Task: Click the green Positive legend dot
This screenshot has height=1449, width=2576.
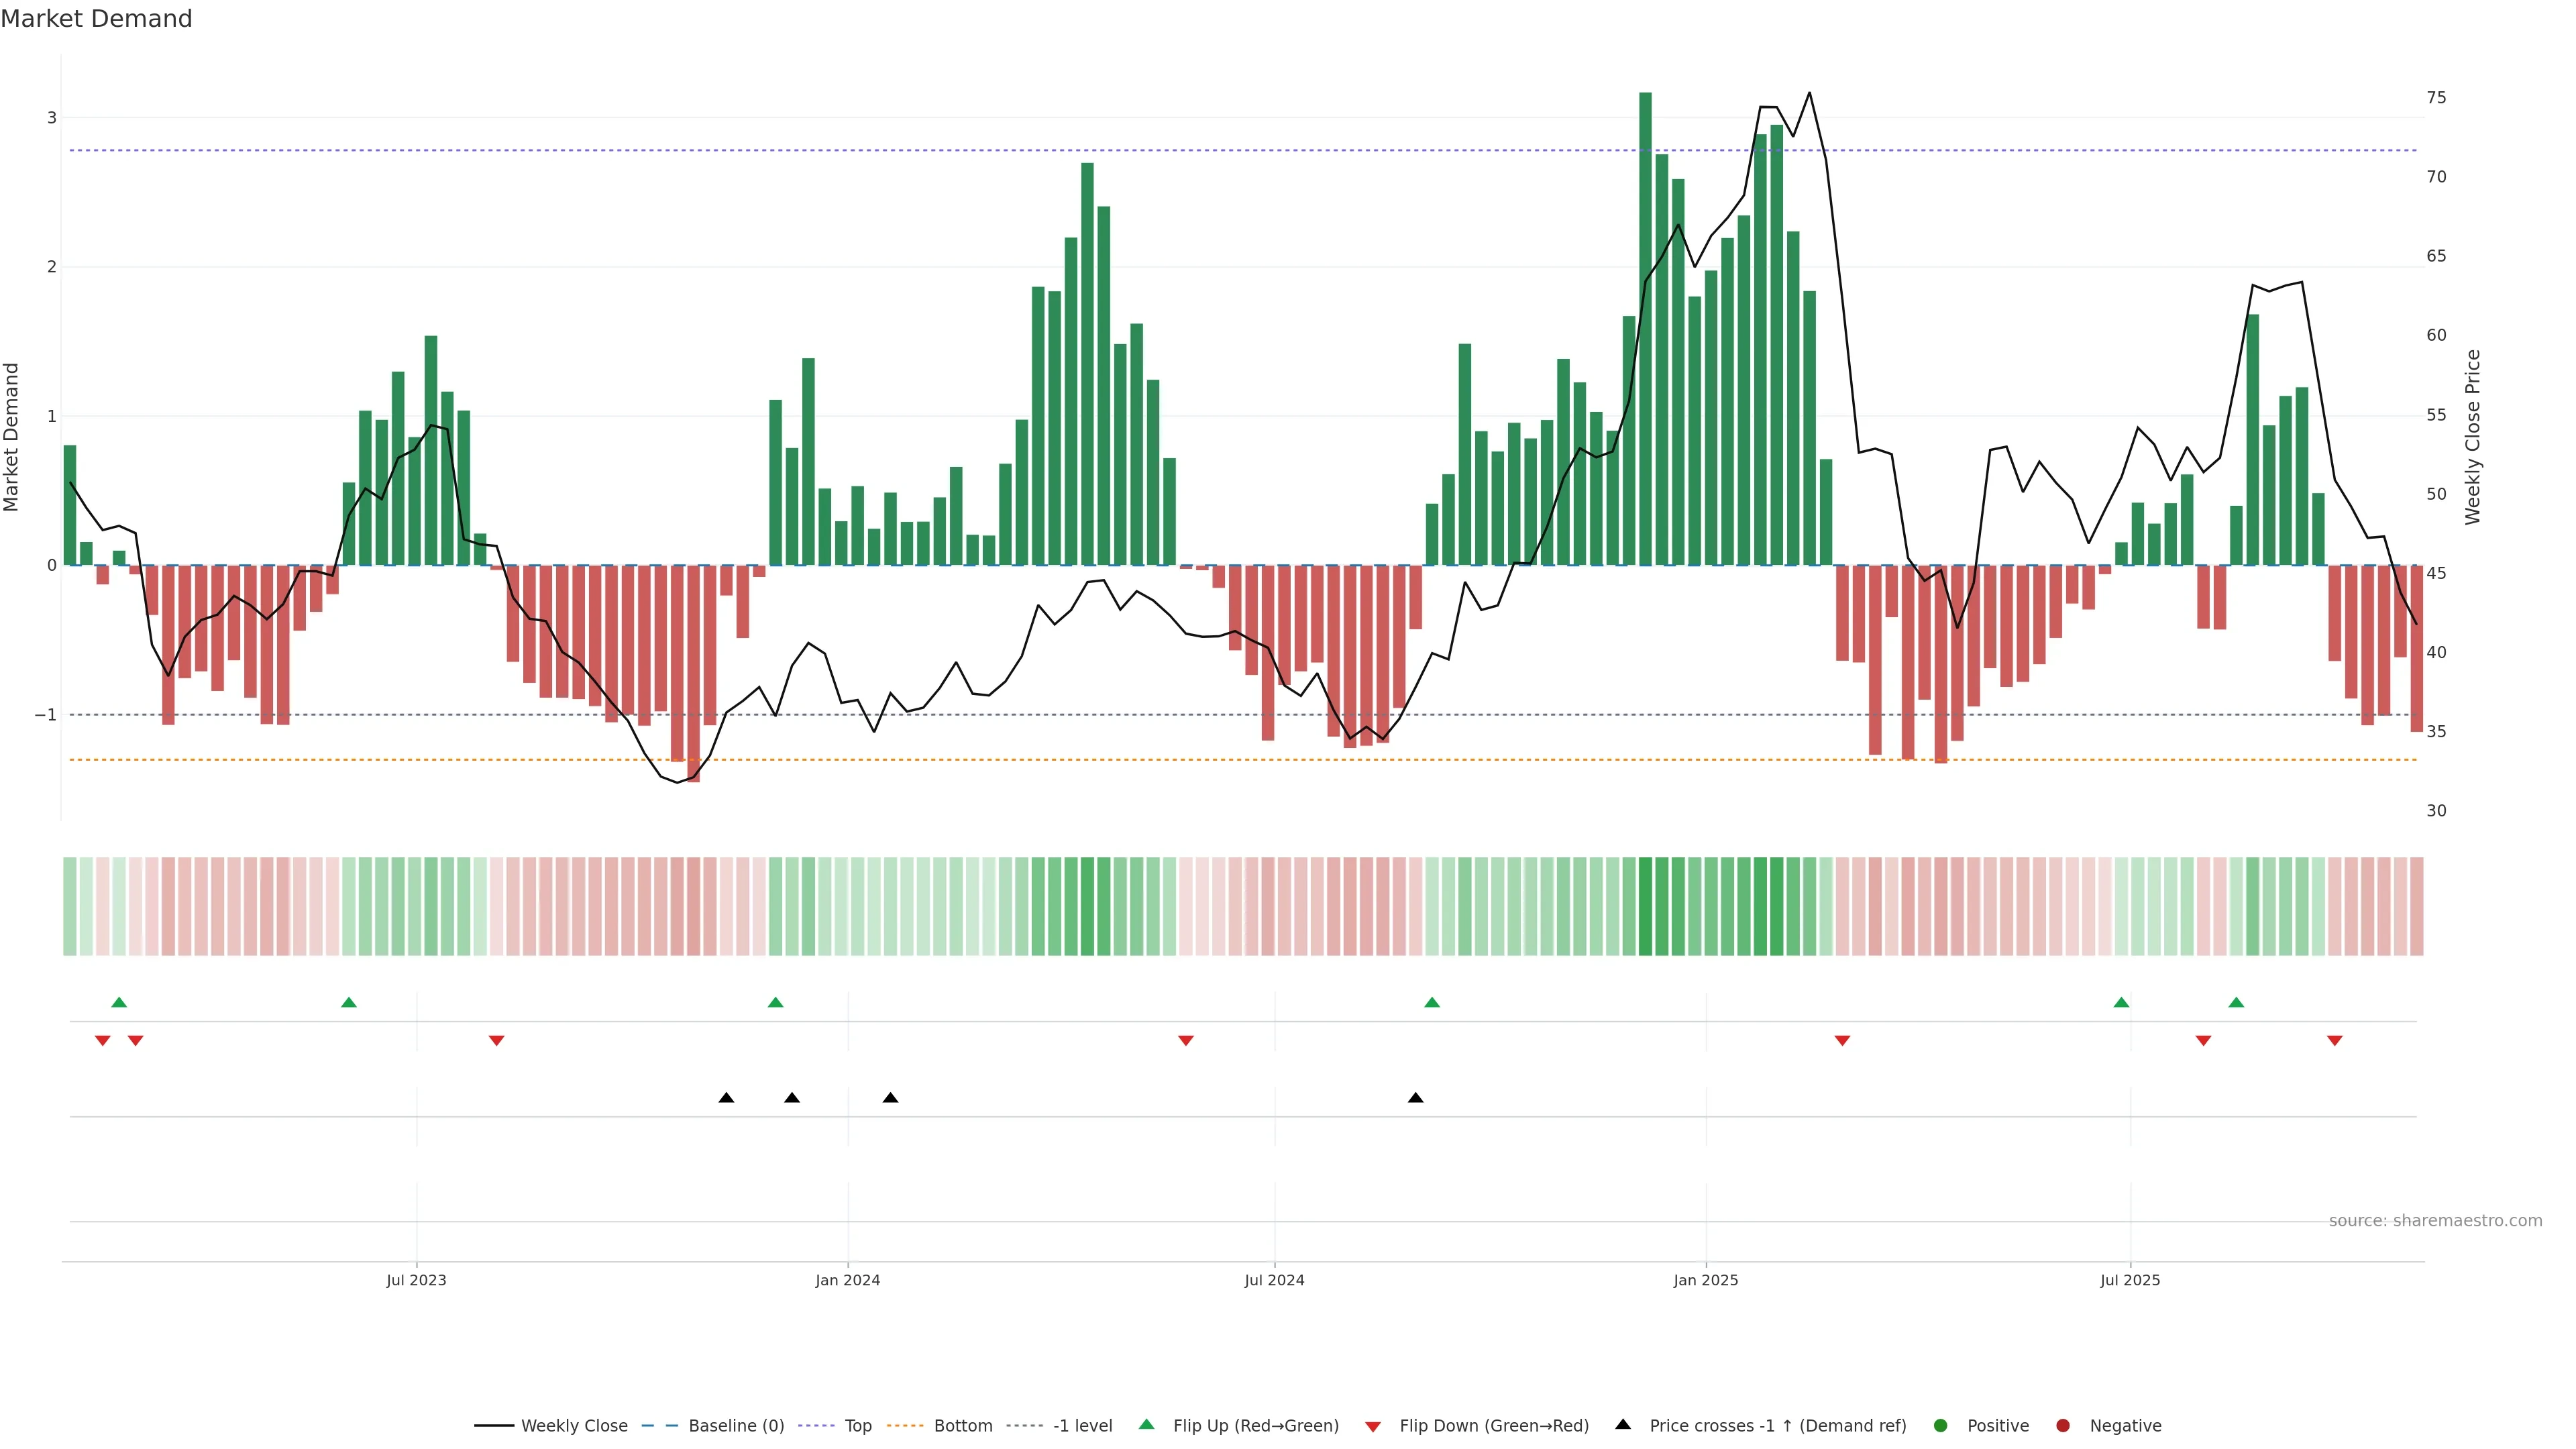Action: pos(1941,1425)
